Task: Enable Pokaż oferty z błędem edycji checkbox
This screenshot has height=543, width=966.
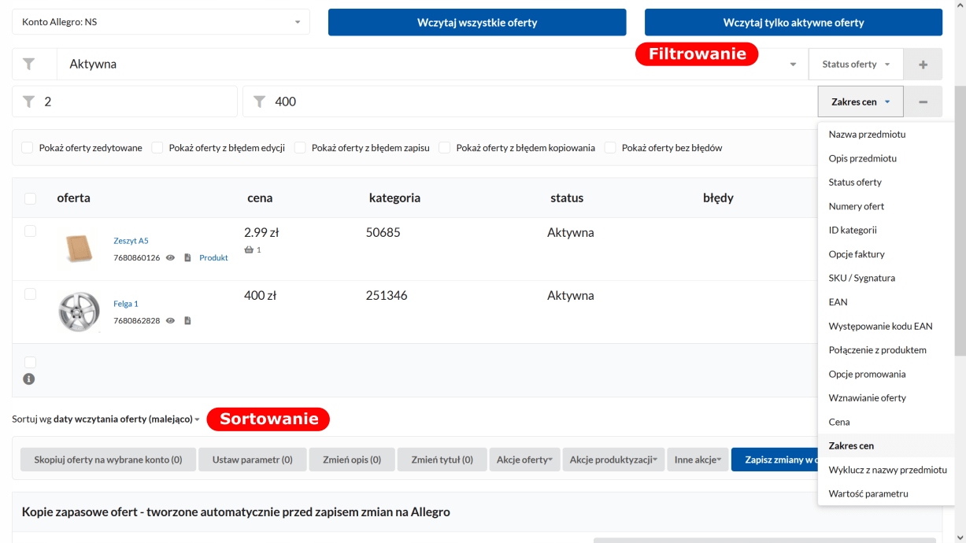Action: (157, 147)
